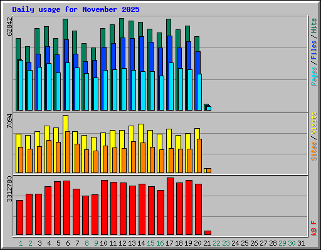Screen dimensions: 321x250
Task: Select day 26 on the date axis
Action: (x=254, y=243)
